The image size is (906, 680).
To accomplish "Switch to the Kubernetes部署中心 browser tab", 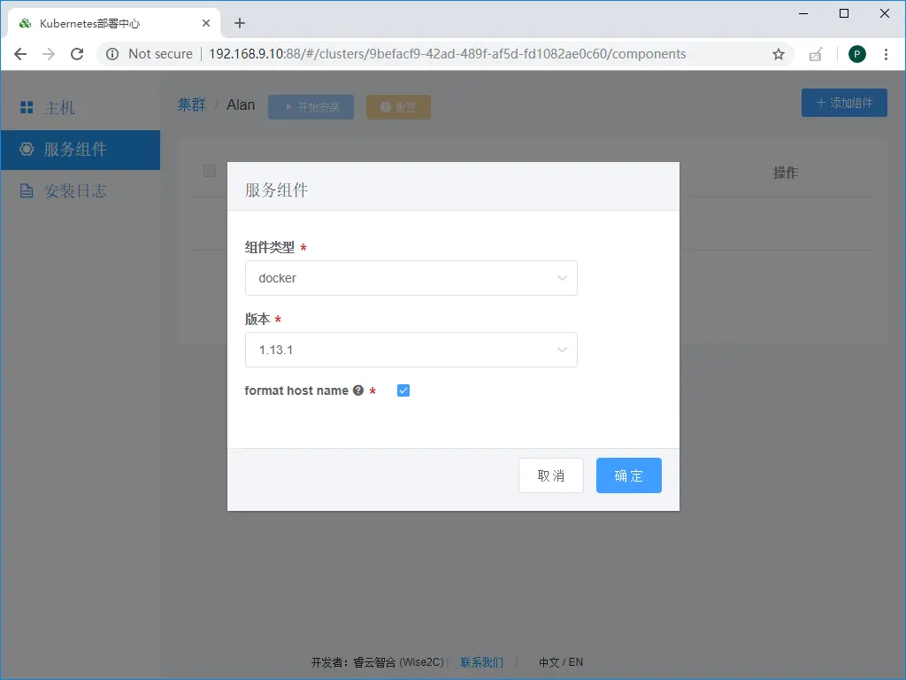I will [x=114, y=23].
